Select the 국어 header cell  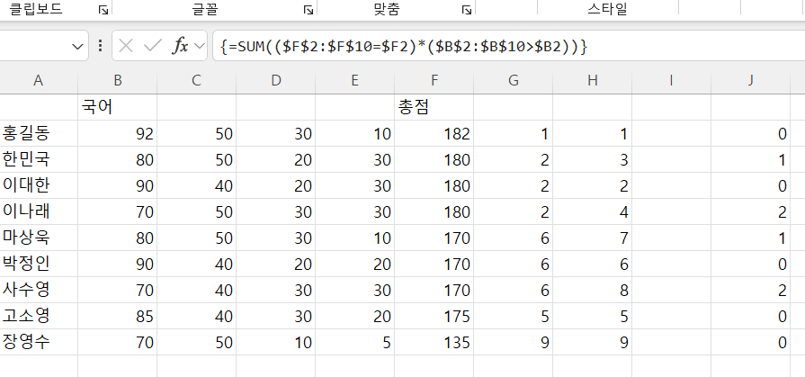(117, 106)
